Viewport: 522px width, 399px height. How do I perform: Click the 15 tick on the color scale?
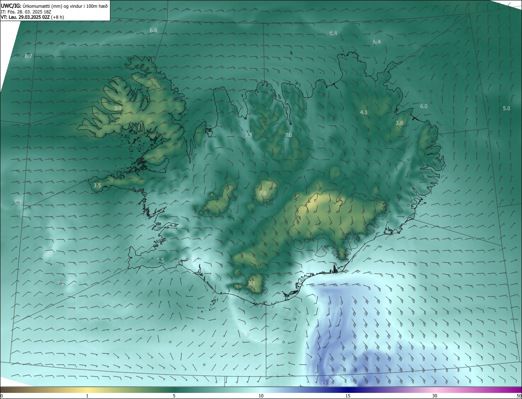pos(348,396)
